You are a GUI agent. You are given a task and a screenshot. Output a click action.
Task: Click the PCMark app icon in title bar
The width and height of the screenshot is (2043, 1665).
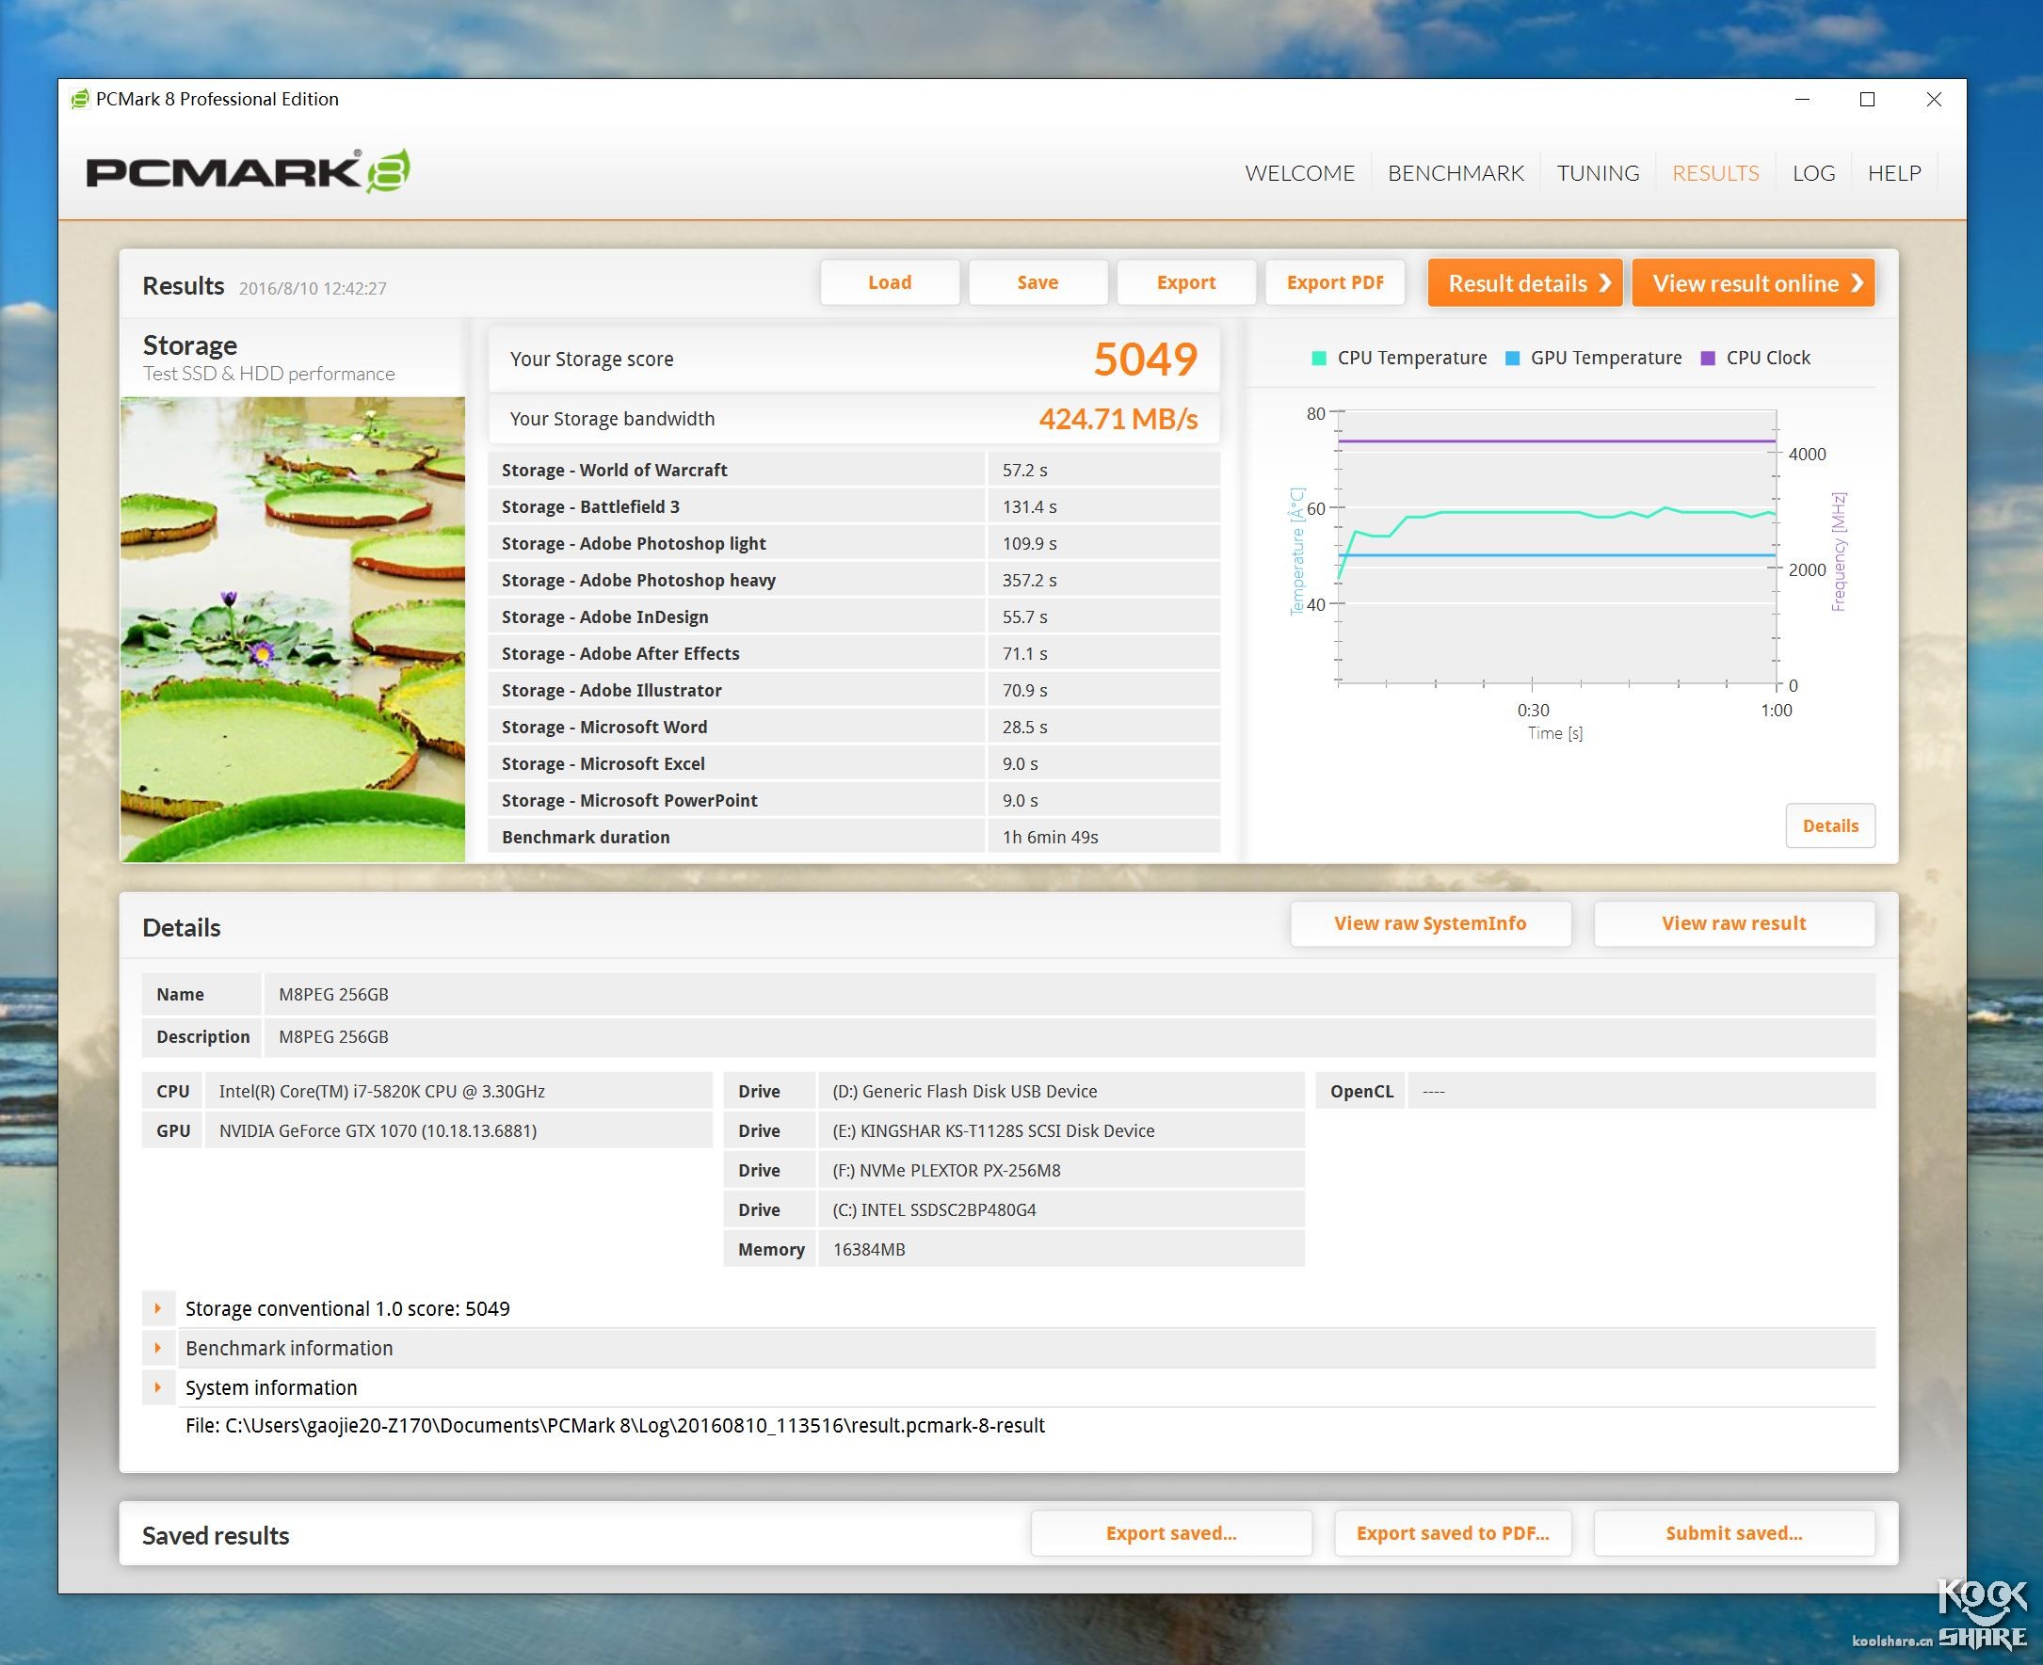coord(80,99)
